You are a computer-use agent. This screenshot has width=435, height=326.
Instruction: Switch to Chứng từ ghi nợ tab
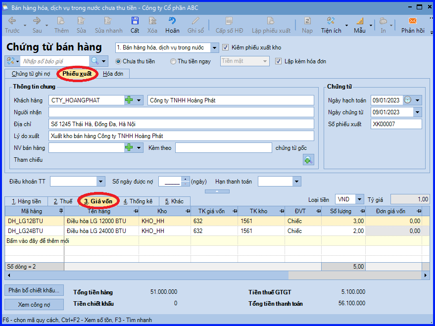coord(31,74)
